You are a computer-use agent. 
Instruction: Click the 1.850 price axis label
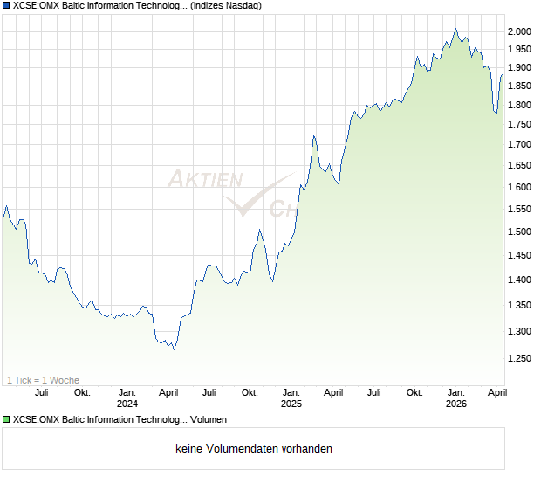click(519, 86)
